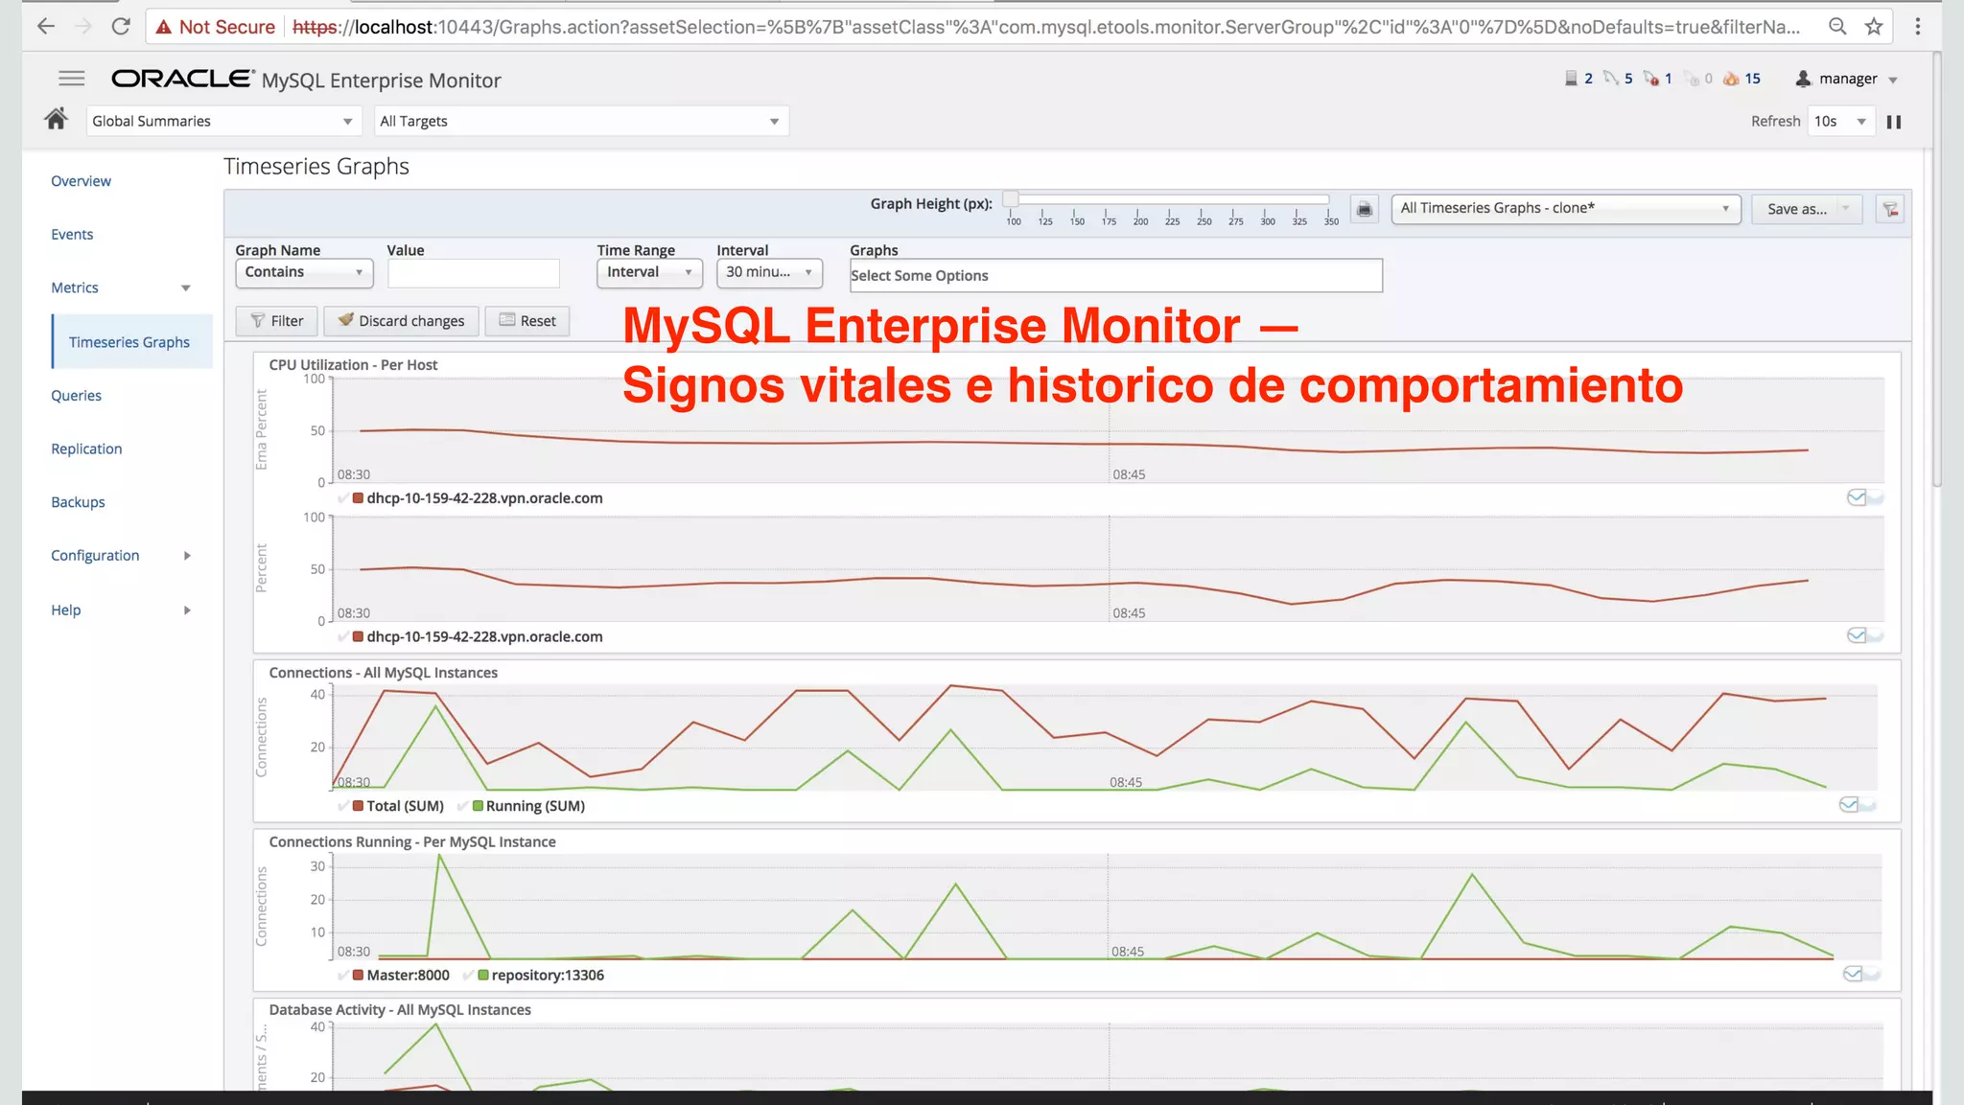Click the Discard changes button
This screenshot has width=1964, height=1105.
401,321
